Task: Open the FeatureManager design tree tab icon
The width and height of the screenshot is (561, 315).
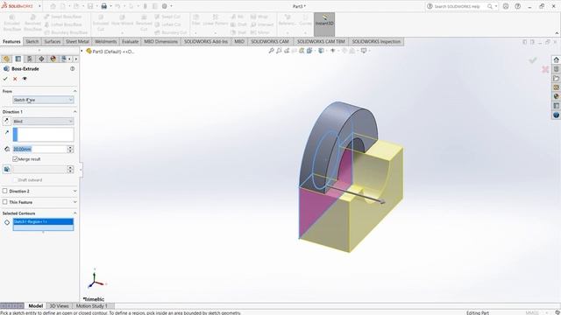Action: [x=6, y=59]
